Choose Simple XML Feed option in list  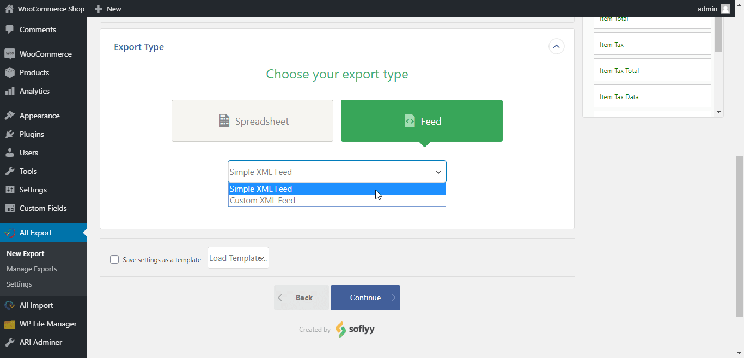pos(337,189)
